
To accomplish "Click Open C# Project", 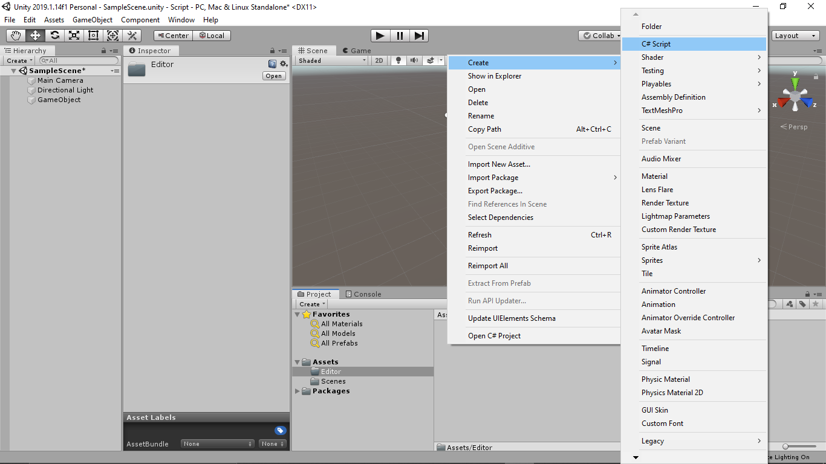I will pyautogui.click(x=535, y=336).
